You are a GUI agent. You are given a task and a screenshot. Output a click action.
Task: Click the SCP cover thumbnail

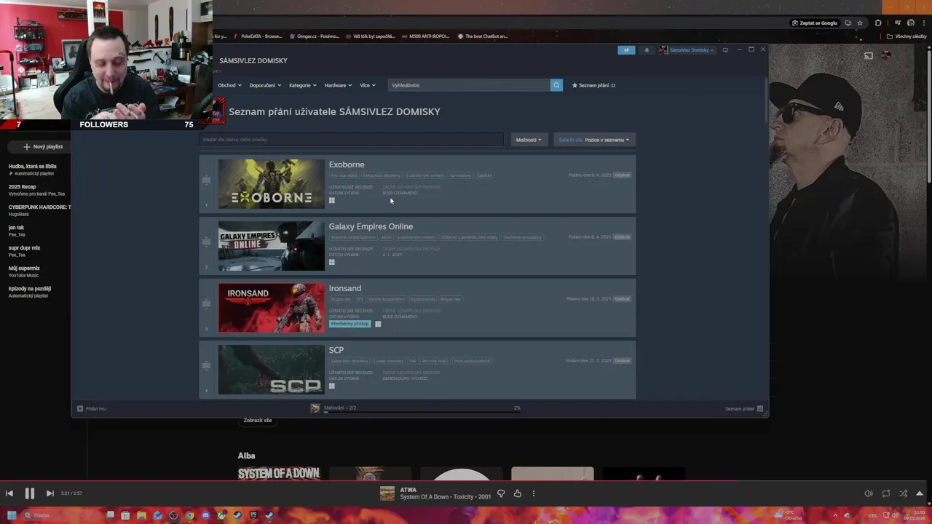pos(272,370)
